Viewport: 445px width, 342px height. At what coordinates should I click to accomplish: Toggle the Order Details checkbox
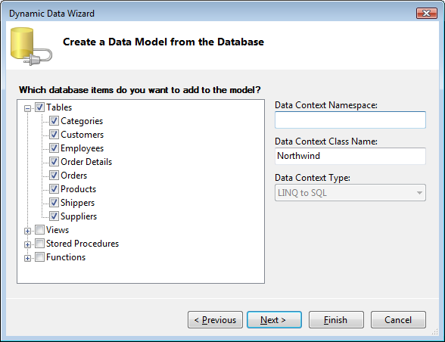pyautogui.click(x=54, y=162)
